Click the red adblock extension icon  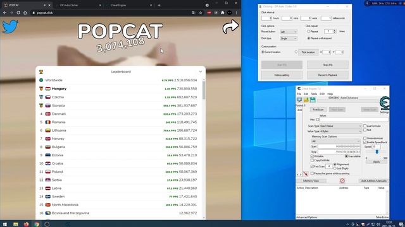click(209, 13)
